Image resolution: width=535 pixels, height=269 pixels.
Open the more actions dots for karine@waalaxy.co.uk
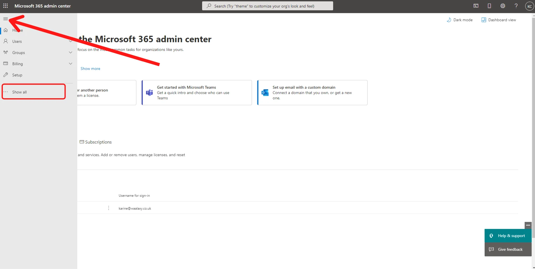click(109, 208)
